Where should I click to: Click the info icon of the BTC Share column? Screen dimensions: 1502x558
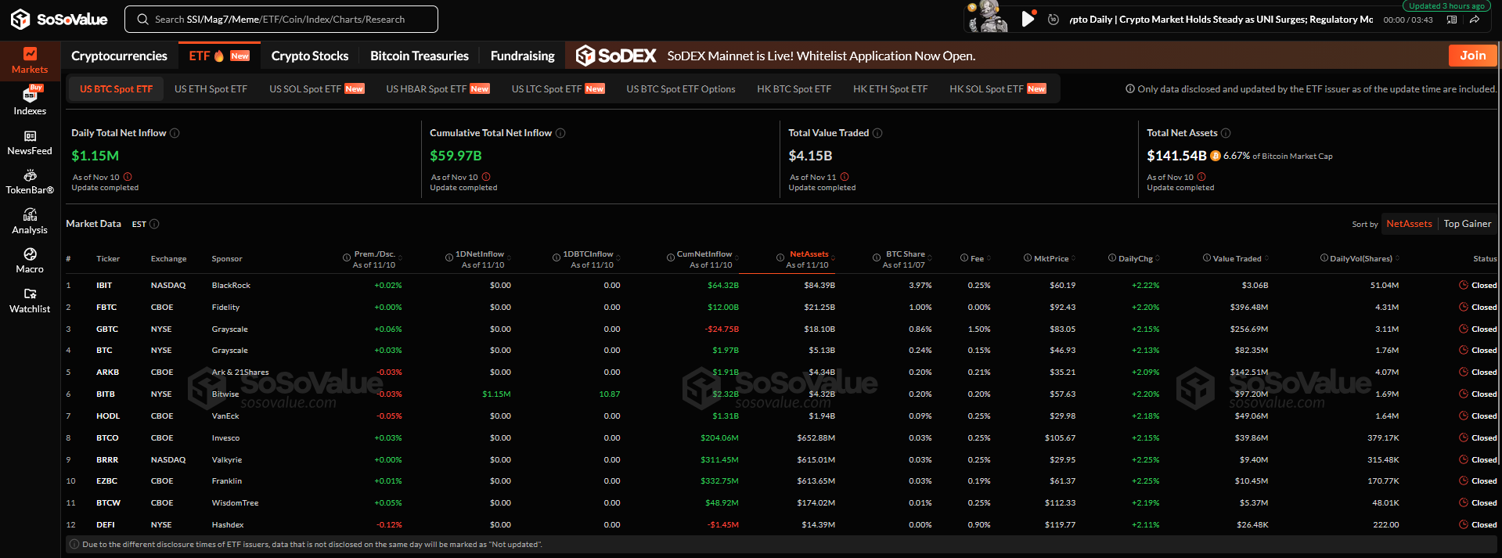[877, 257]
